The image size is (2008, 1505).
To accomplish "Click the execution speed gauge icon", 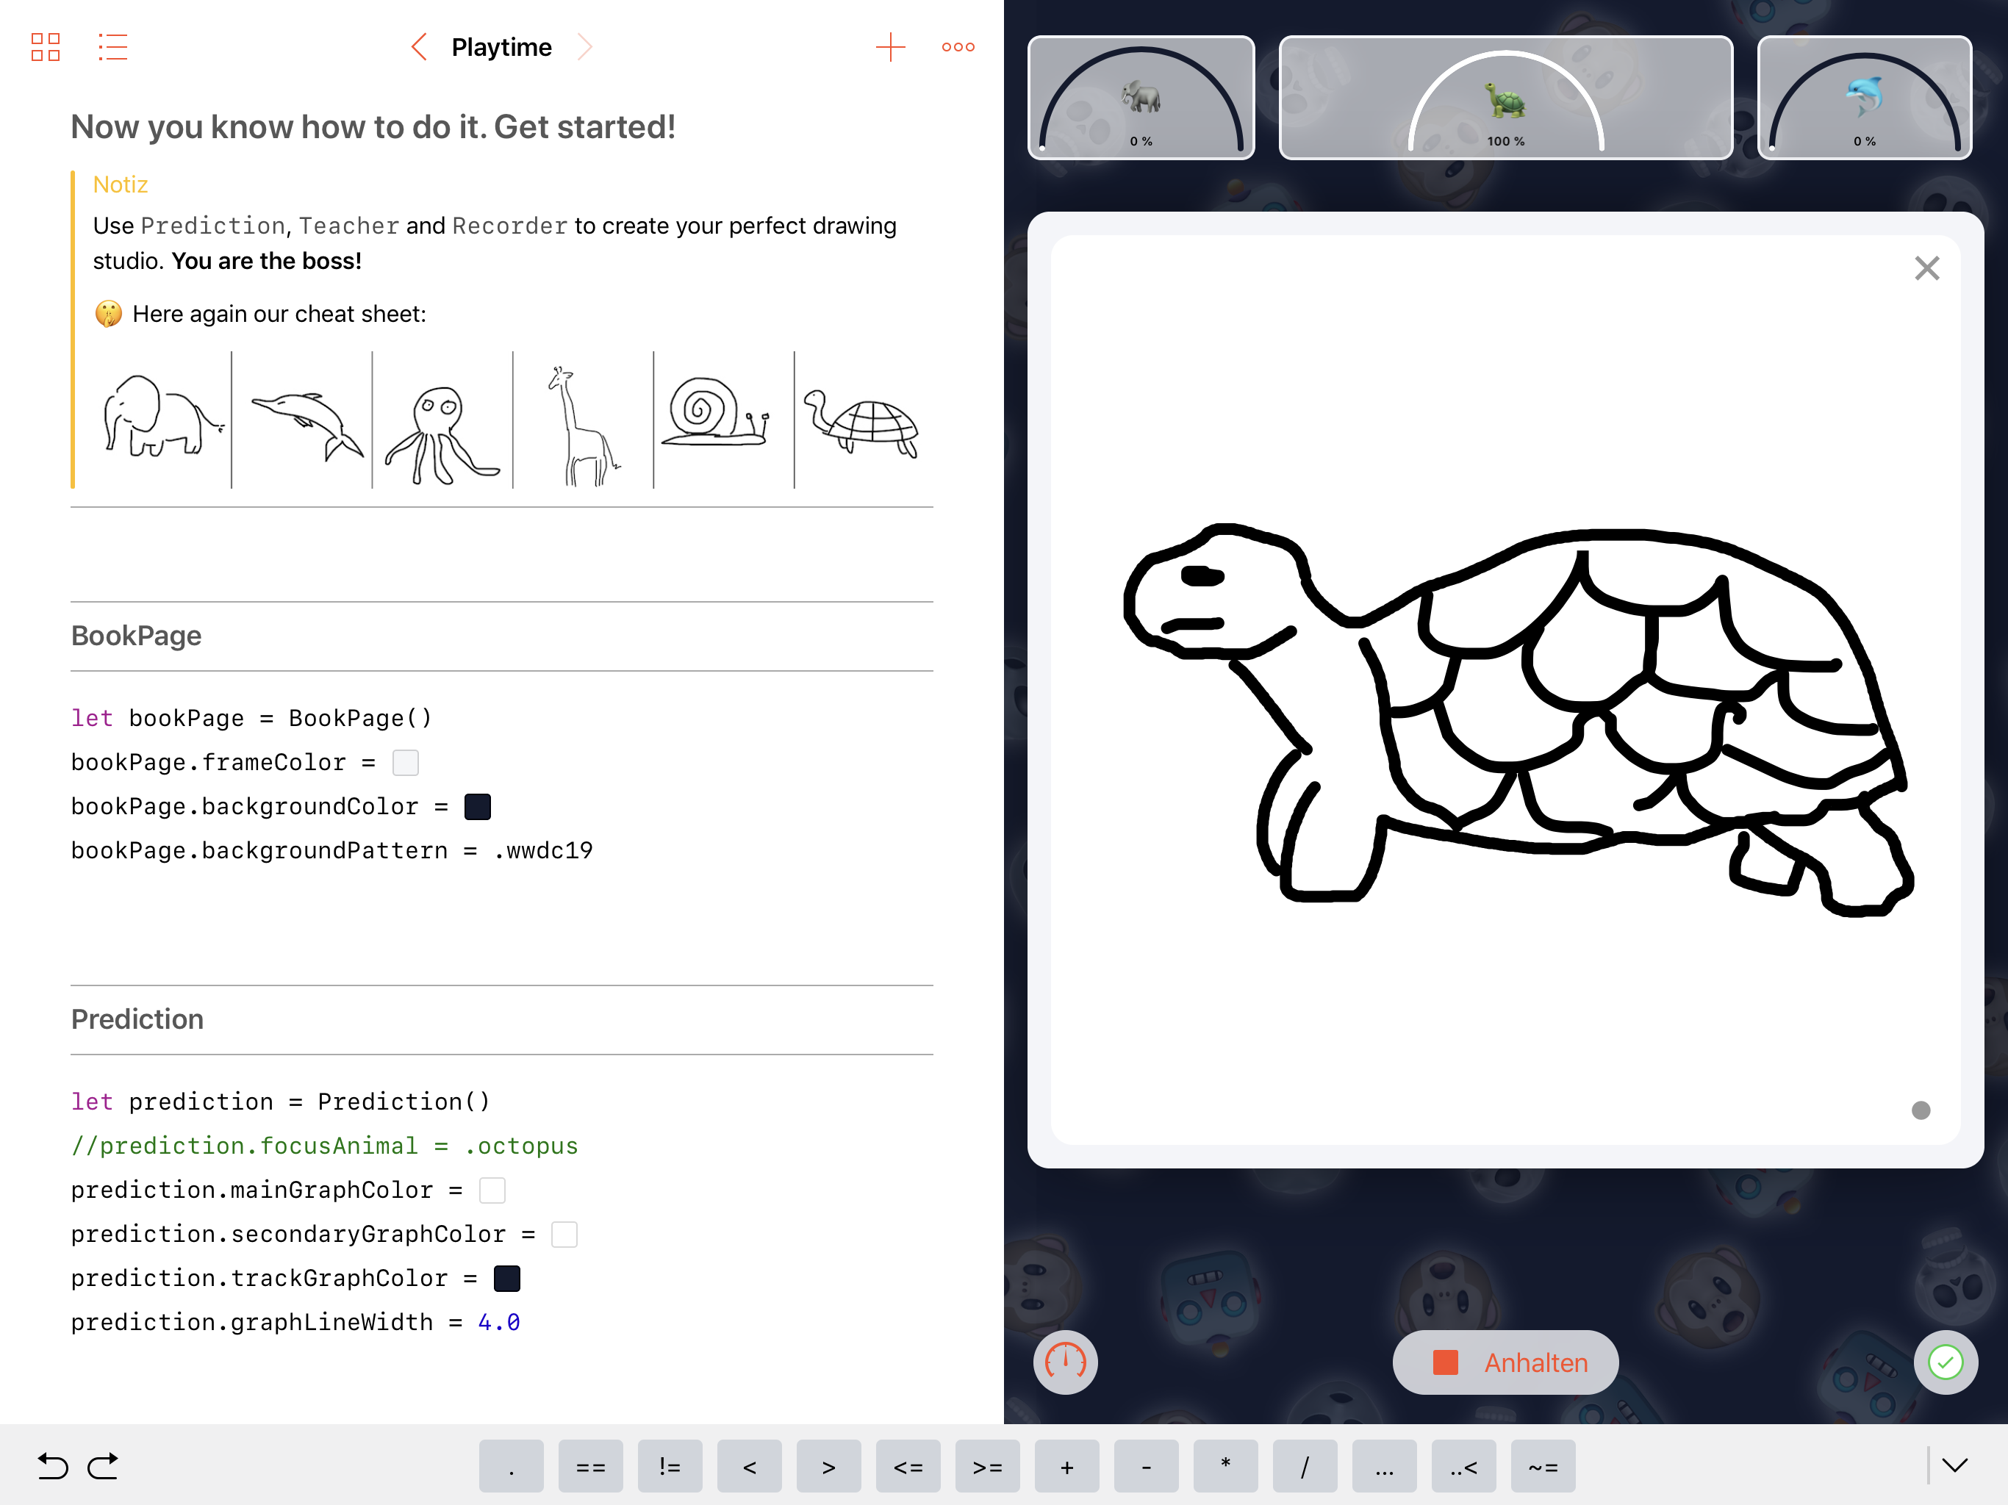I will click(1065, 1362).
